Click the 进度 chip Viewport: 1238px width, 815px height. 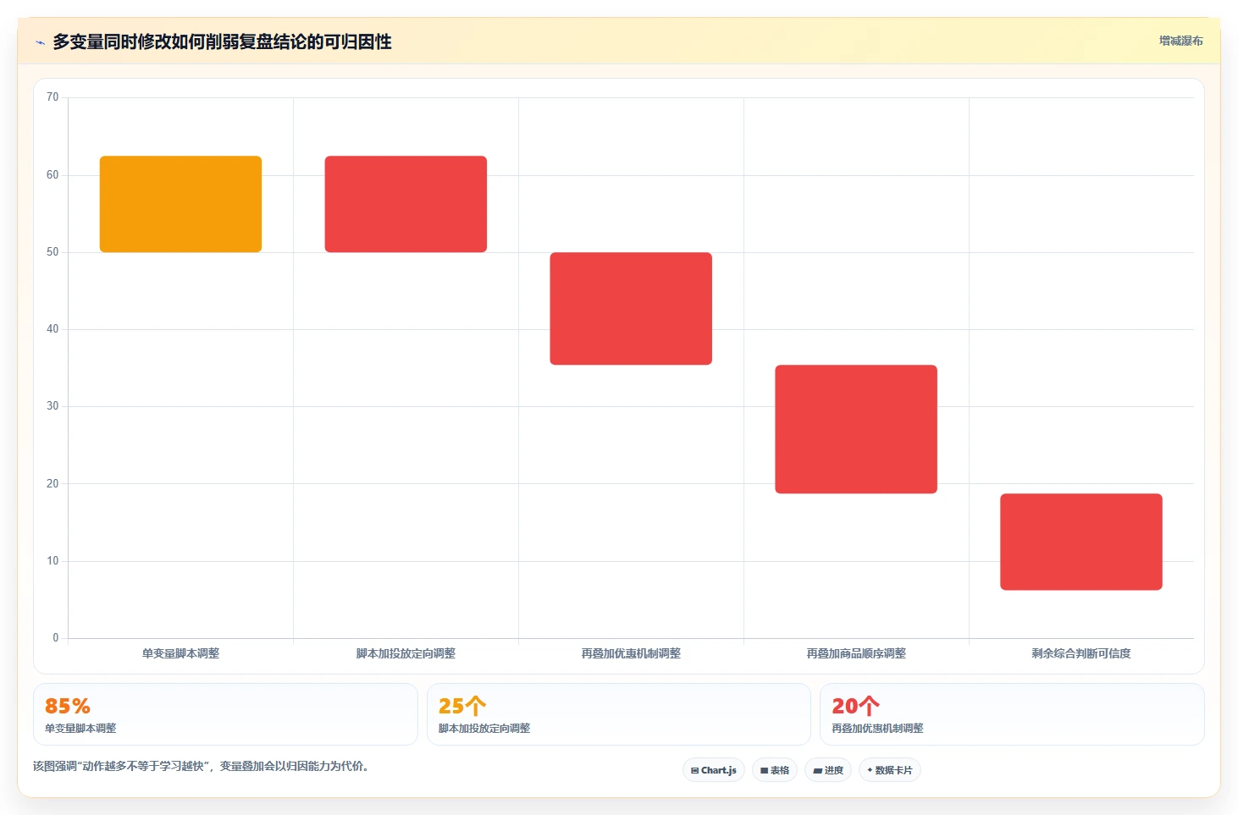828,770
